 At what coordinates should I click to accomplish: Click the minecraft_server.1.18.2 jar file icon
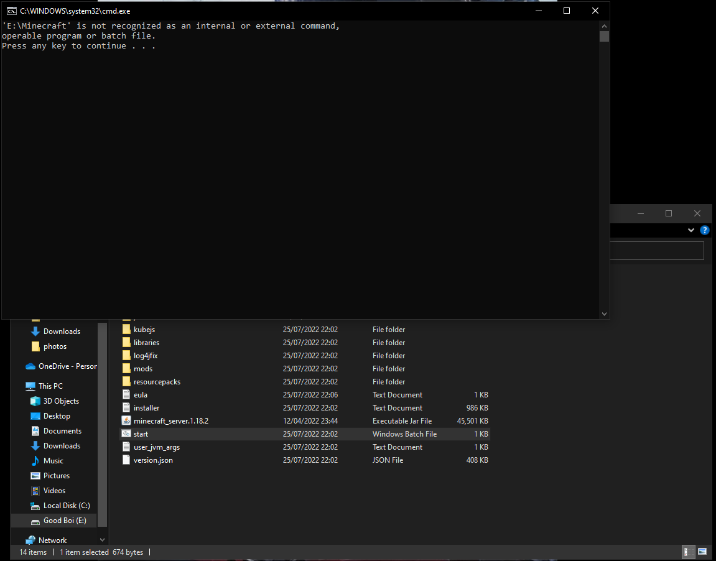(128, 420)
